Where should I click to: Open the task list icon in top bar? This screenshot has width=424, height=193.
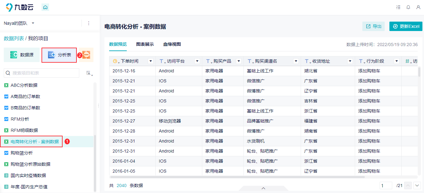399,7
